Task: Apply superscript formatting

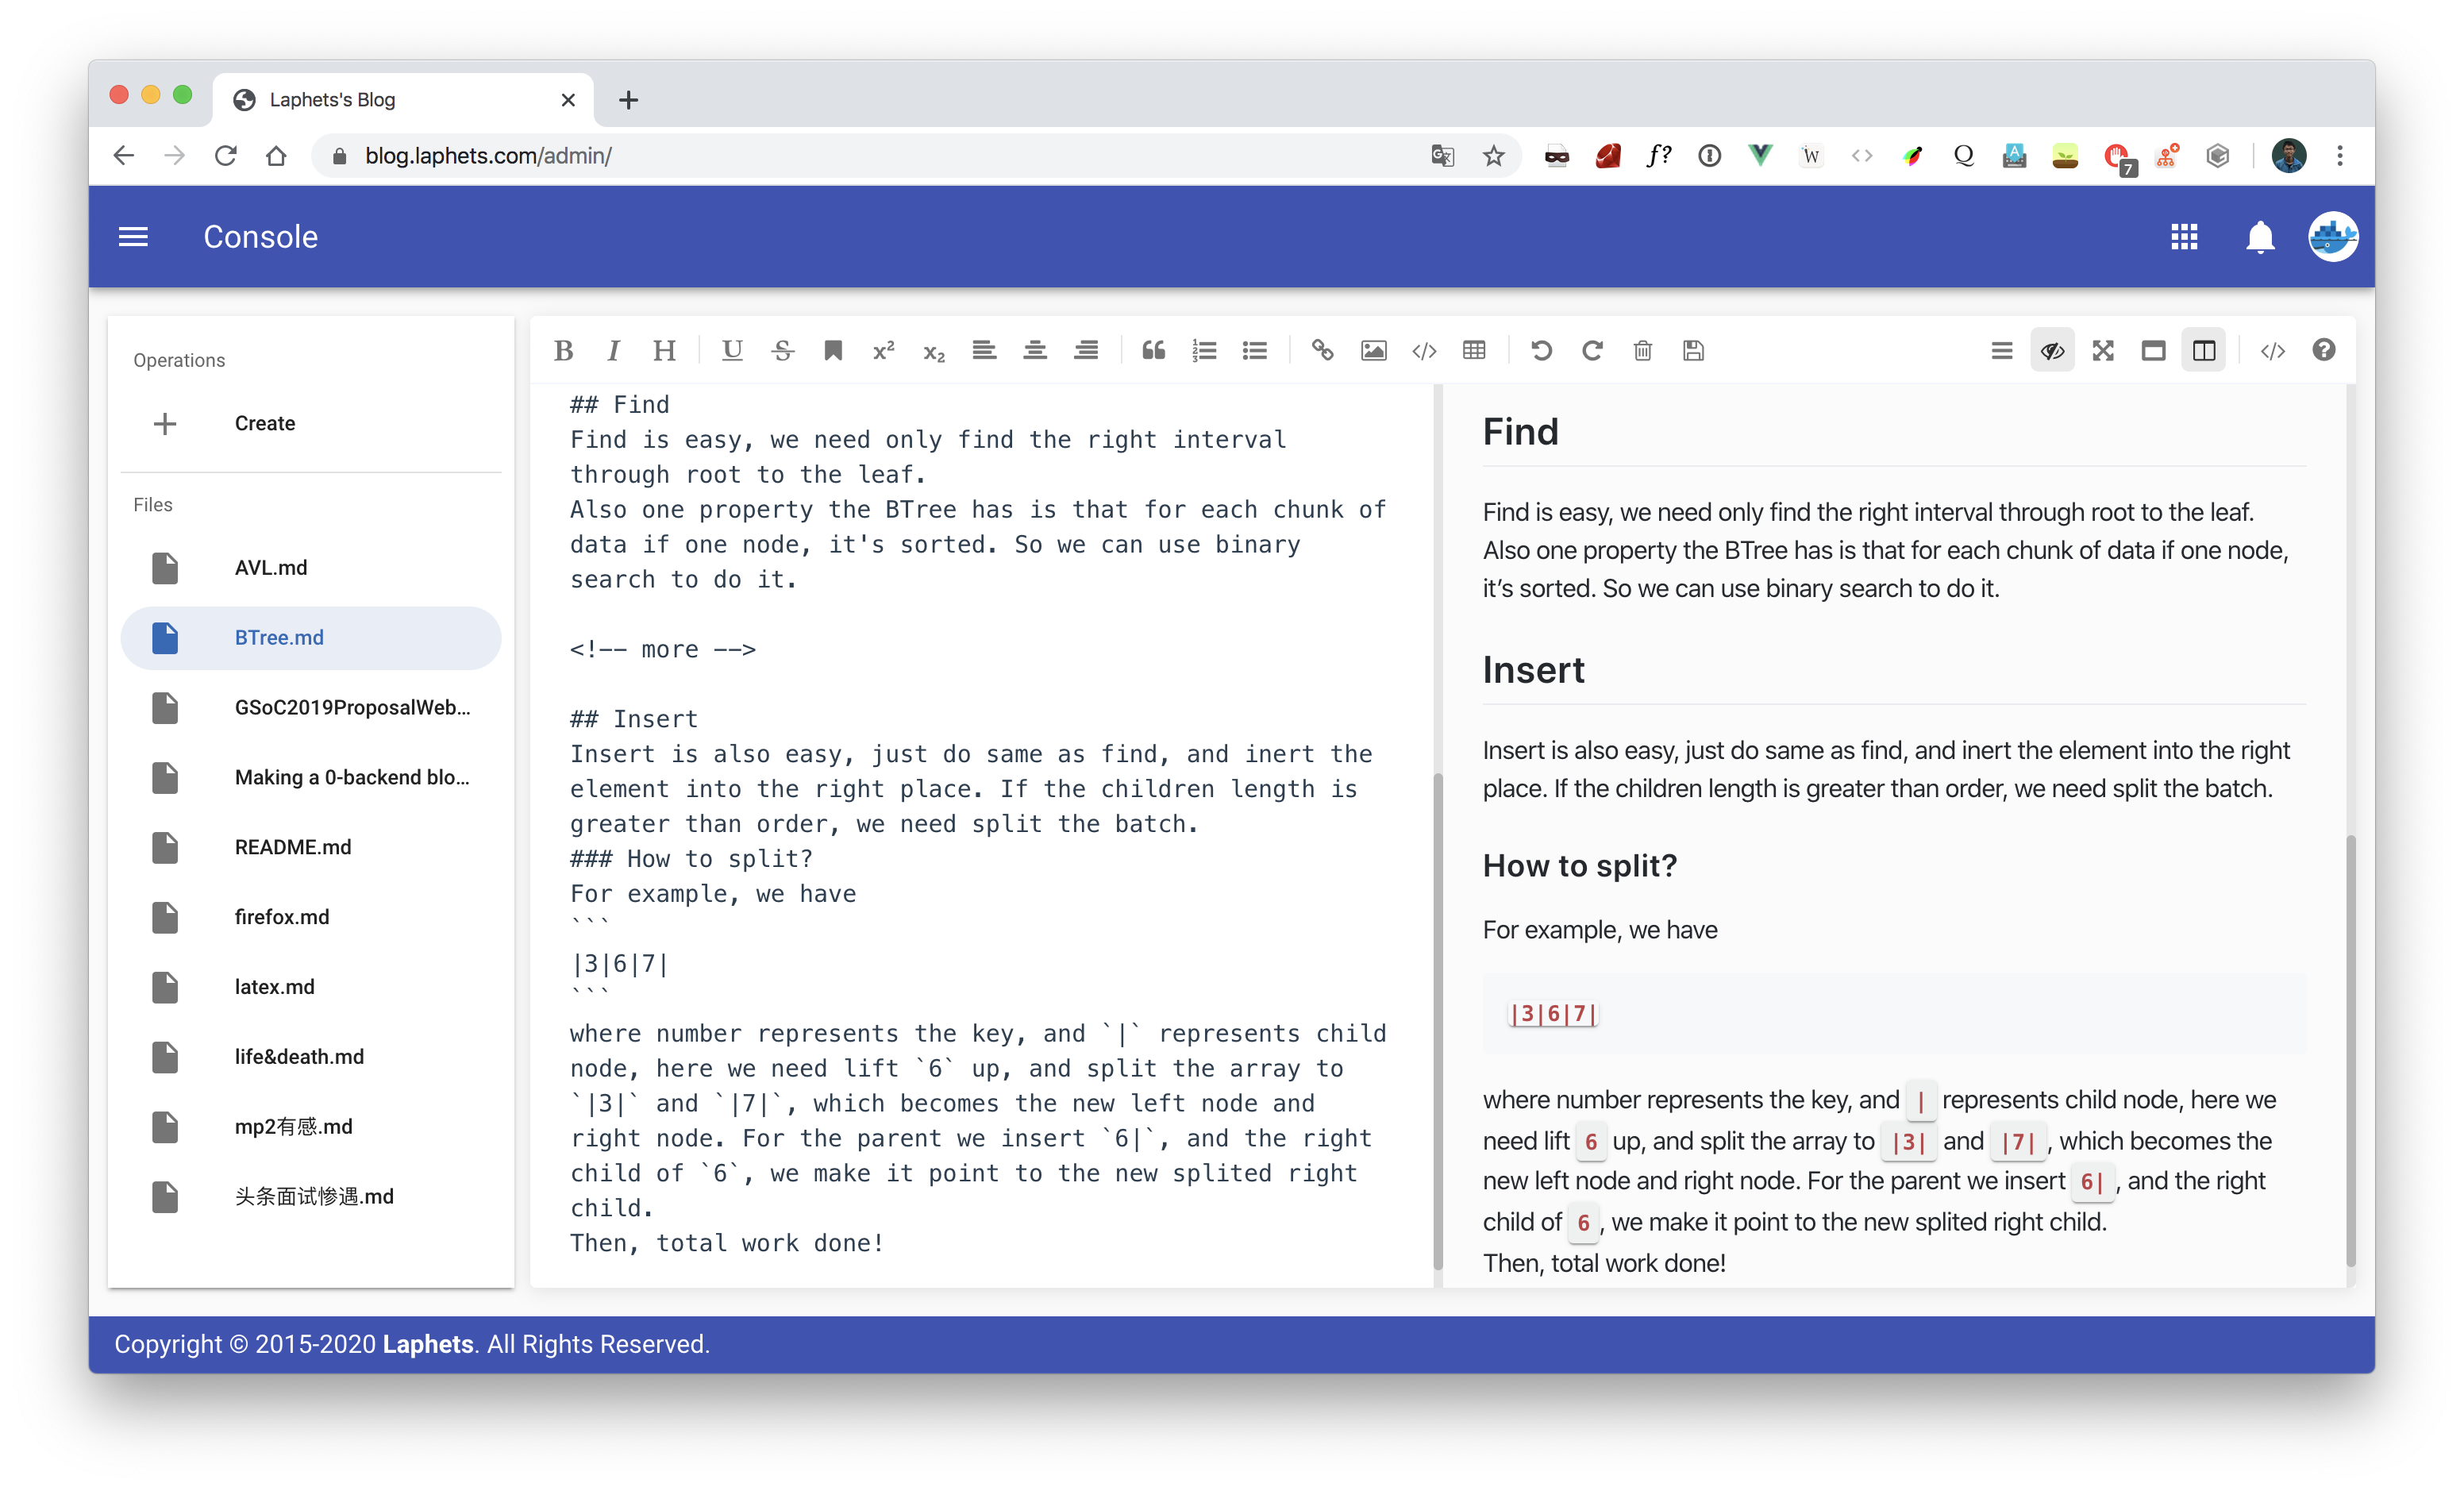Action: tap(883, 350)
